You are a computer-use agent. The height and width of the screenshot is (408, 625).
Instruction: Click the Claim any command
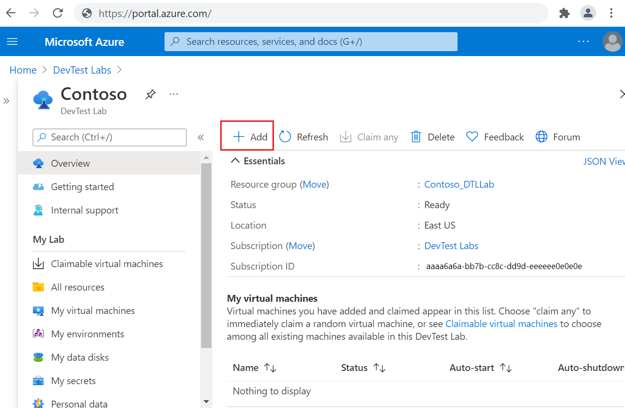pyautogui.click(x=369, y=137)
